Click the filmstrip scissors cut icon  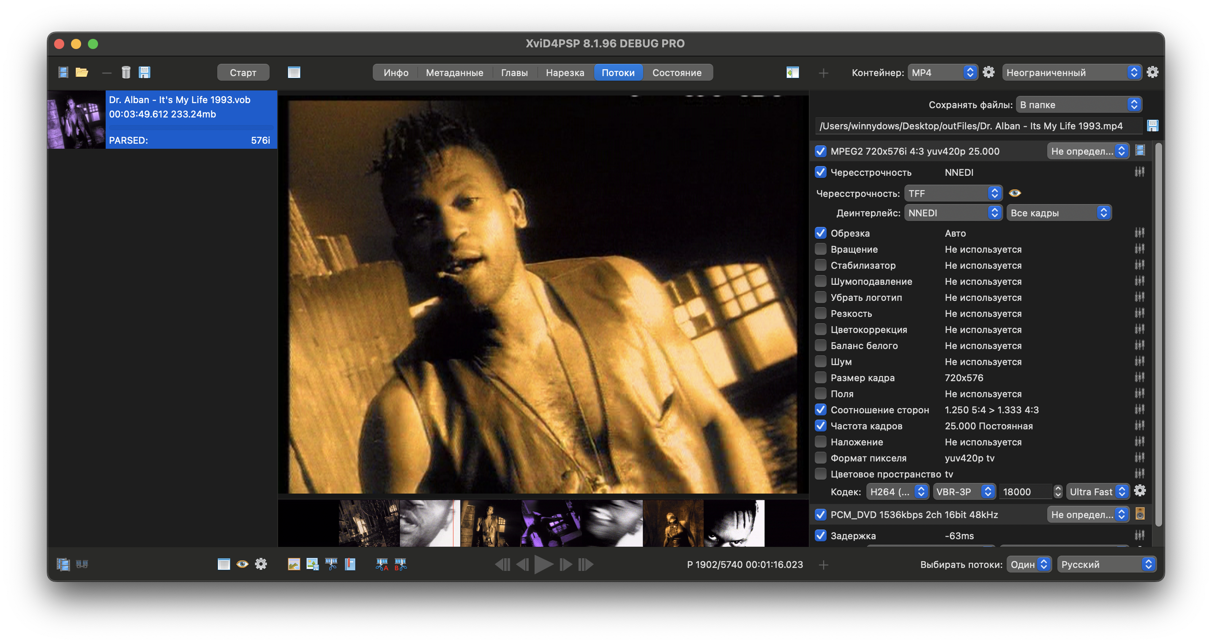331,564
